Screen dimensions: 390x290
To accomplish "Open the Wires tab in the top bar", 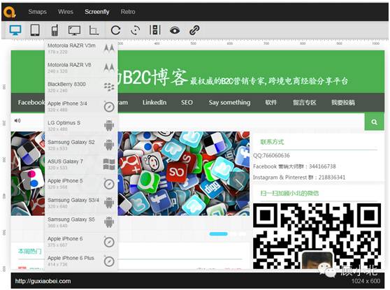I will point(66,12).
